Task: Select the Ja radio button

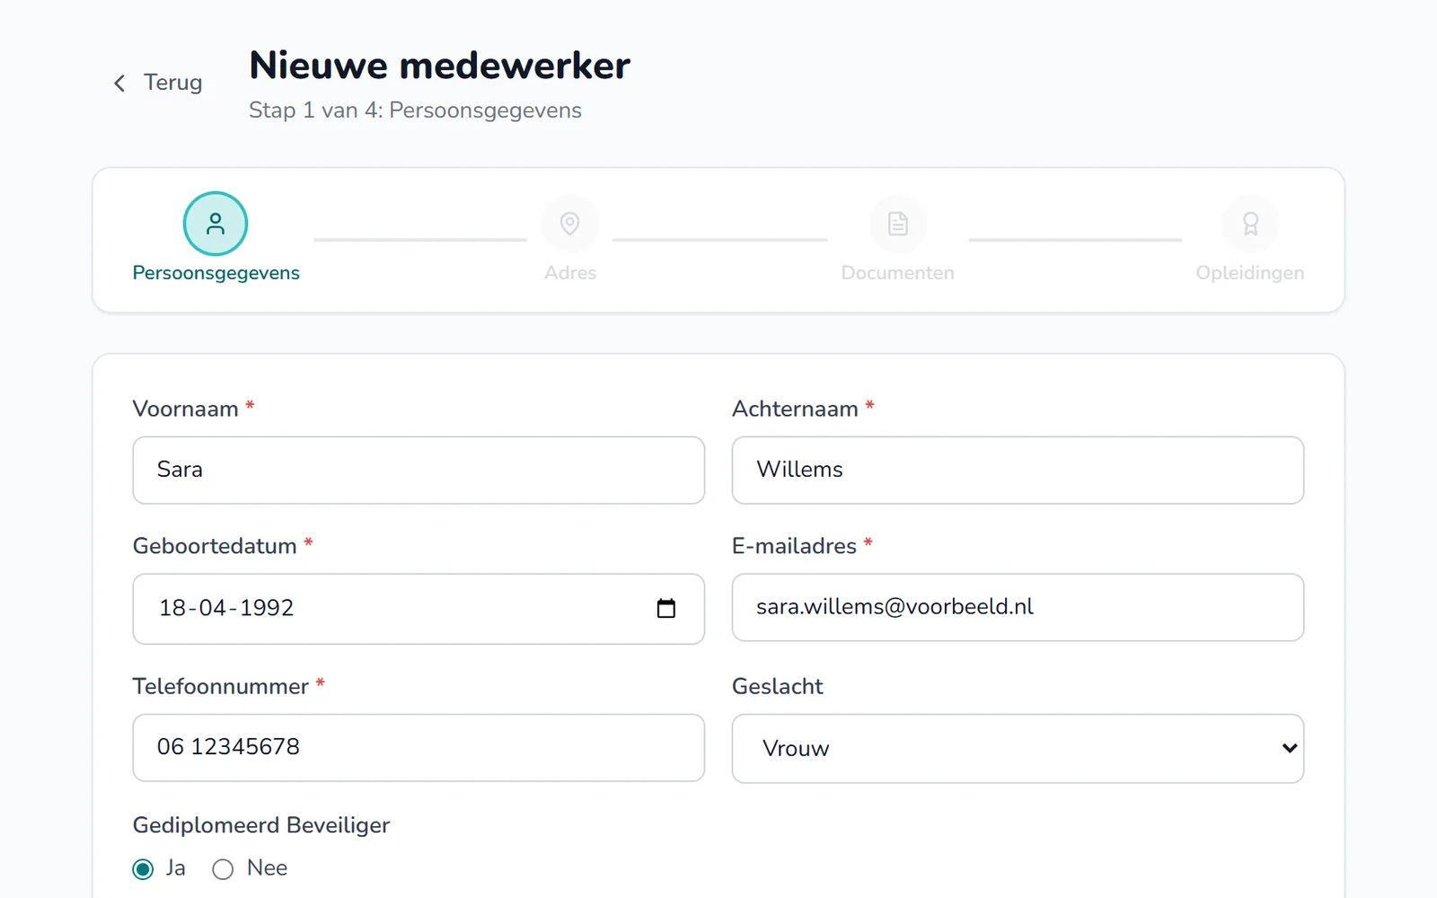Action: pos(143,869)
